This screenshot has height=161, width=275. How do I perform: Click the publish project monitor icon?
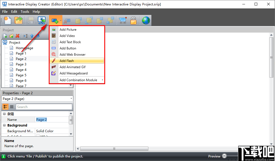pyautogui.click(x=42, y=20)
